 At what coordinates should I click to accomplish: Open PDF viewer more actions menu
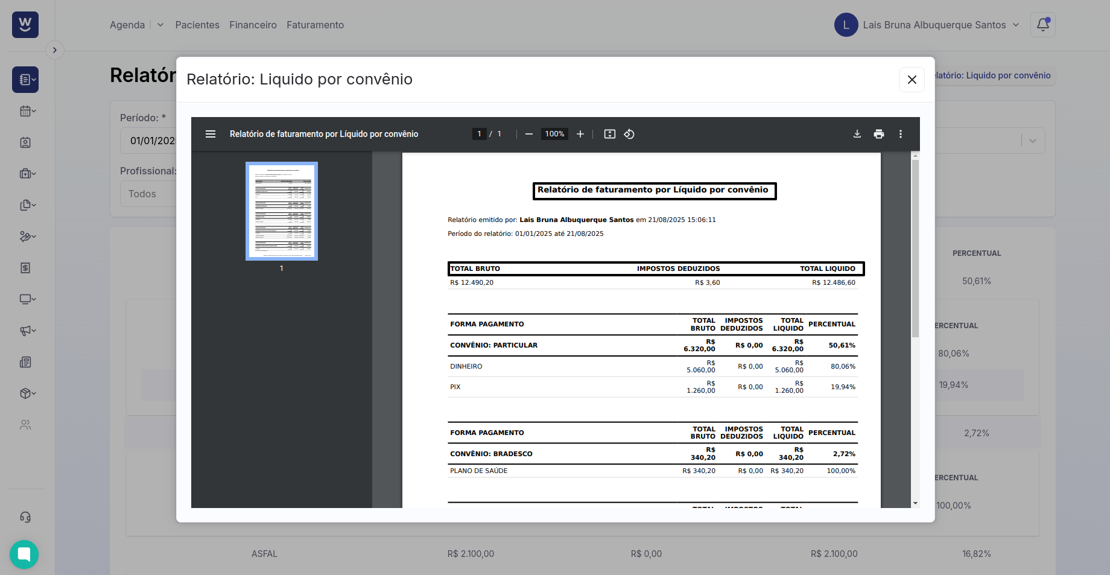(x=901, y=134)
